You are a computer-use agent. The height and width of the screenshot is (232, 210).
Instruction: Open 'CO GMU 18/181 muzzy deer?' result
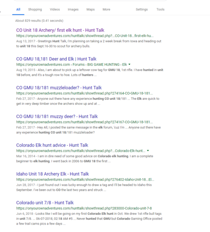[x=57, y=116]
